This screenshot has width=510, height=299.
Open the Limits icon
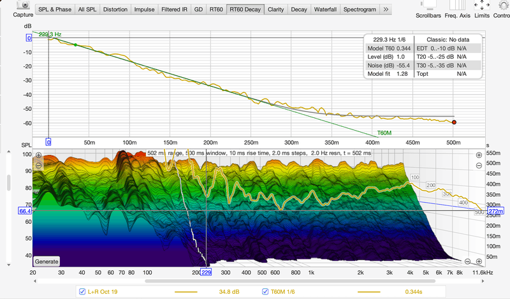click(x=482, y=5)
